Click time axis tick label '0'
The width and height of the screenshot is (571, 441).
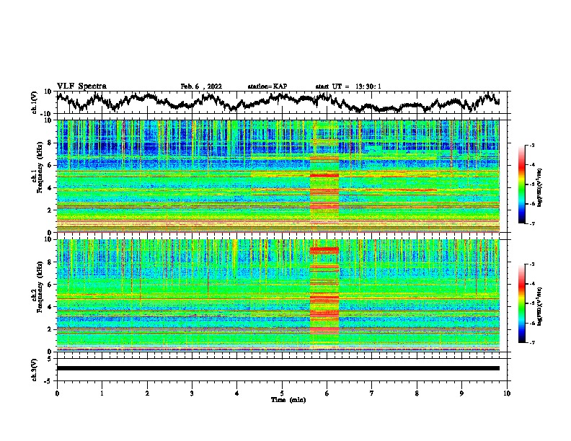[57, 393]
